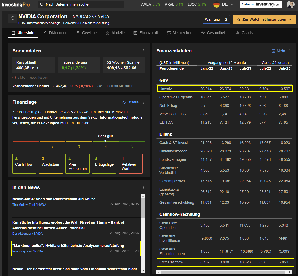Click the news list scroll up arrow

tap(143, 196)
